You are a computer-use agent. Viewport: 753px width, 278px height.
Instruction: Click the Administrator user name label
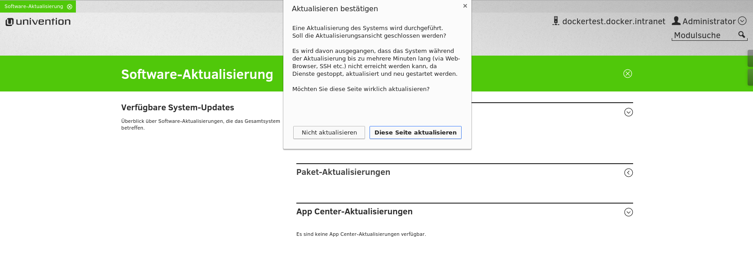709,22
